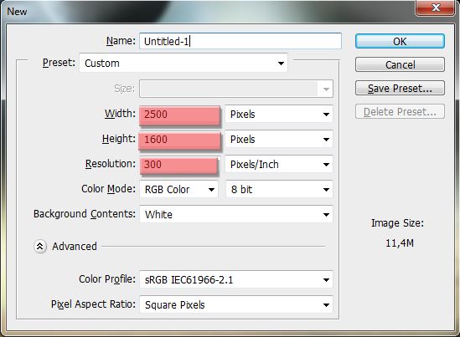Open Color Profile sRGB dropdown

pos(236,279)
